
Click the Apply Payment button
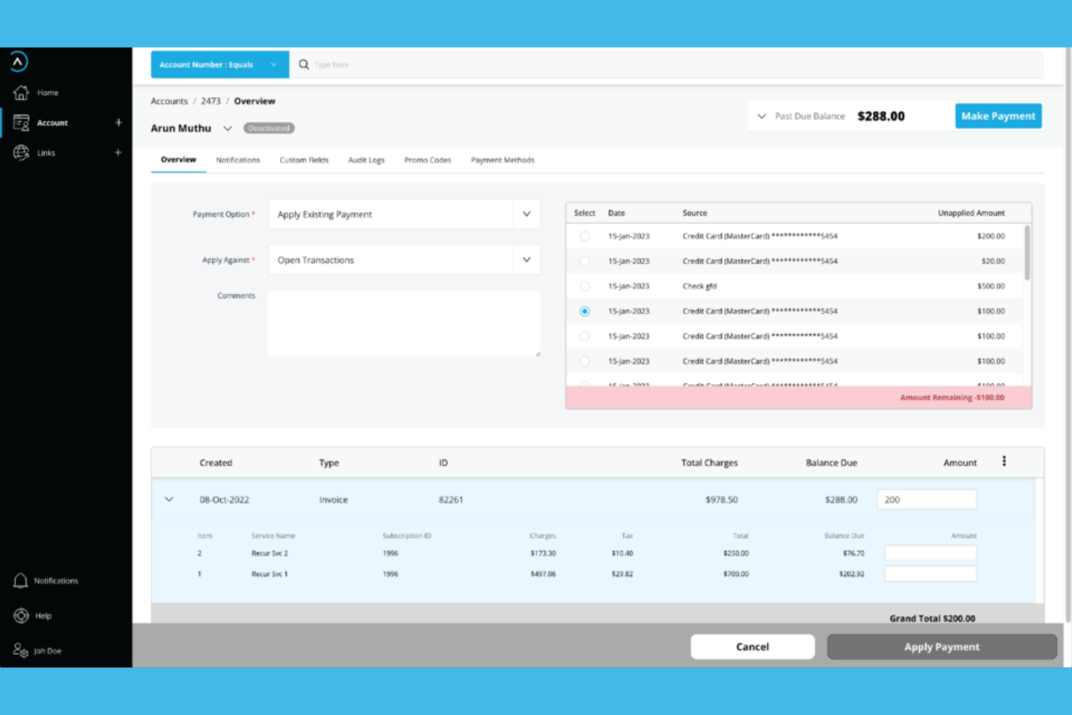942,647
